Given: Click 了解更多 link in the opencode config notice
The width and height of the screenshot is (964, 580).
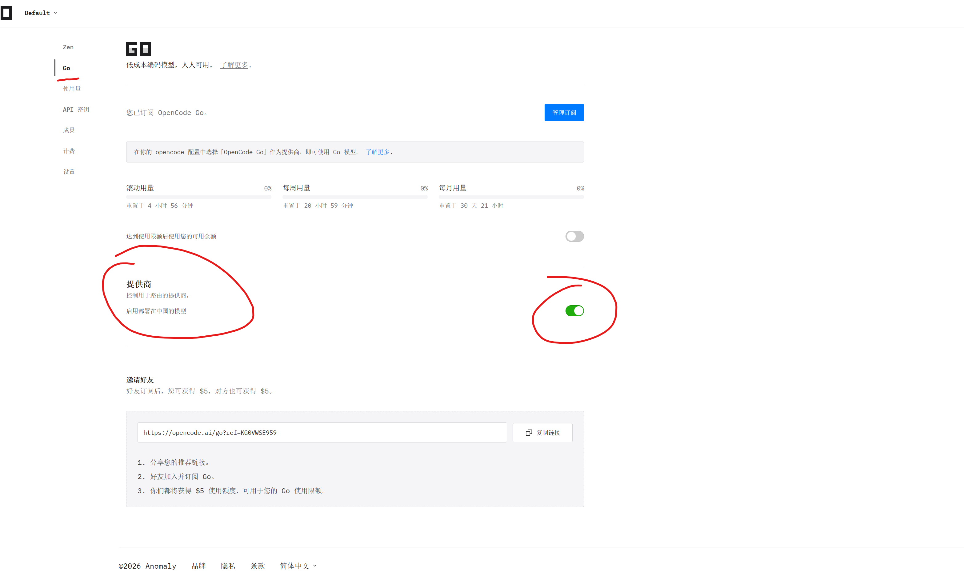Looking at the screenshot, I should click(x=378, y=152).
